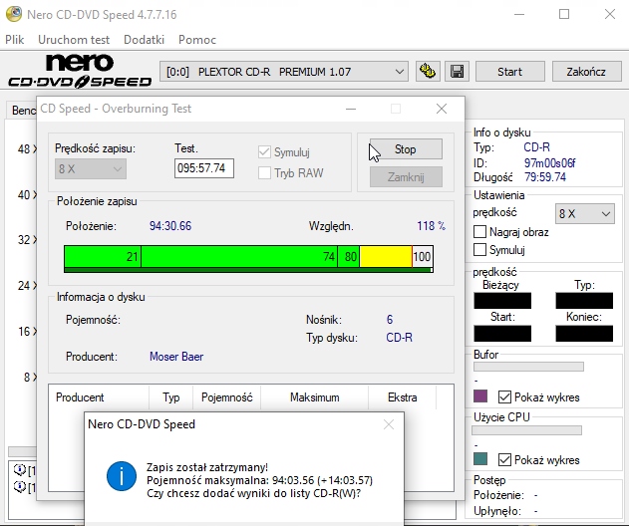
Task: Click the Położenie value 94:30.66
Action: pos(170,226)
